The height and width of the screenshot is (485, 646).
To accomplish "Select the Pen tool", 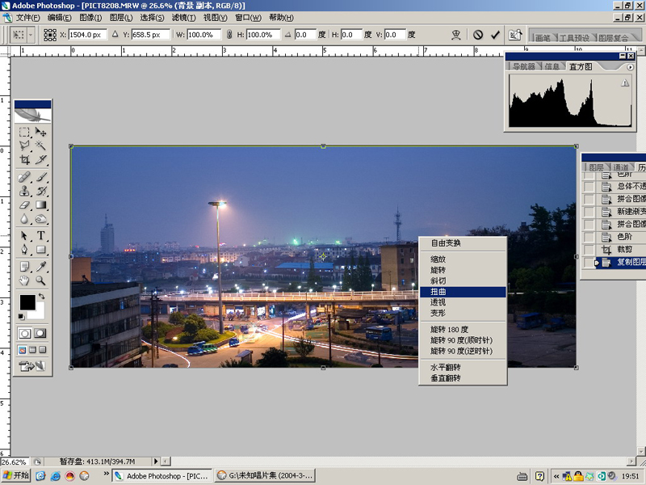I will 24,250.
